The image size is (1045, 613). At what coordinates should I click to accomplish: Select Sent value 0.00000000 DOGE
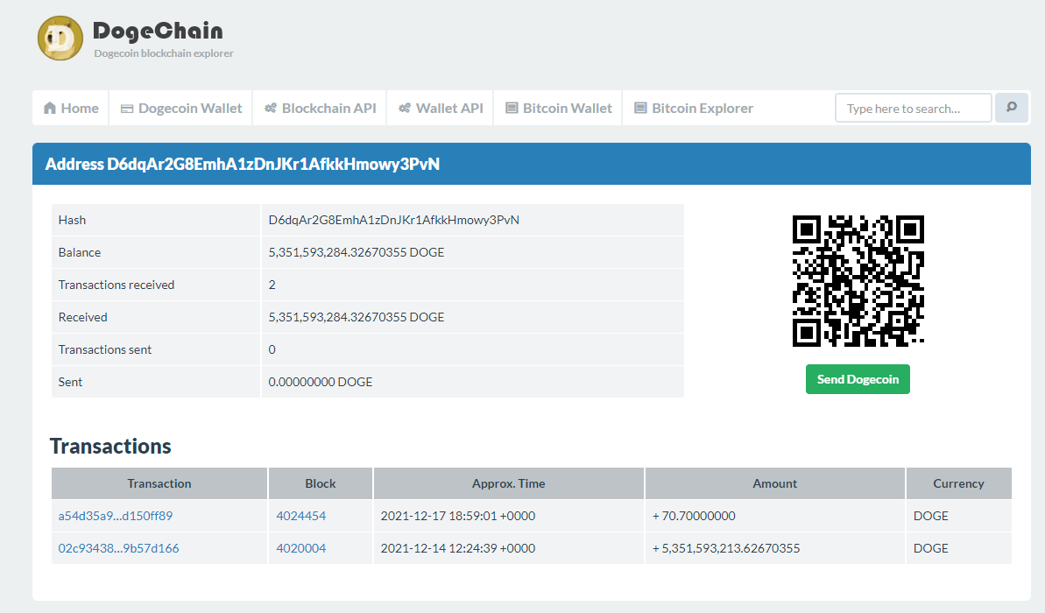click(x=321, y=382)
